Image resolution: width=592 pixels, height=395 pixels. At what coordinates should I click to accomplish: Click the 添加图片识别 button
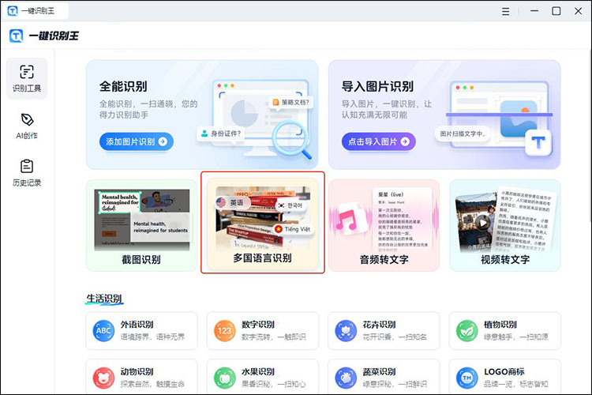click(137, 141)
